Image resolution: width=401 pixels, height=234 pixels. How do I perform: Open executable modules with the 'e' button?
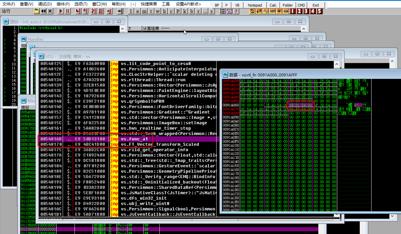coord(138,11)
